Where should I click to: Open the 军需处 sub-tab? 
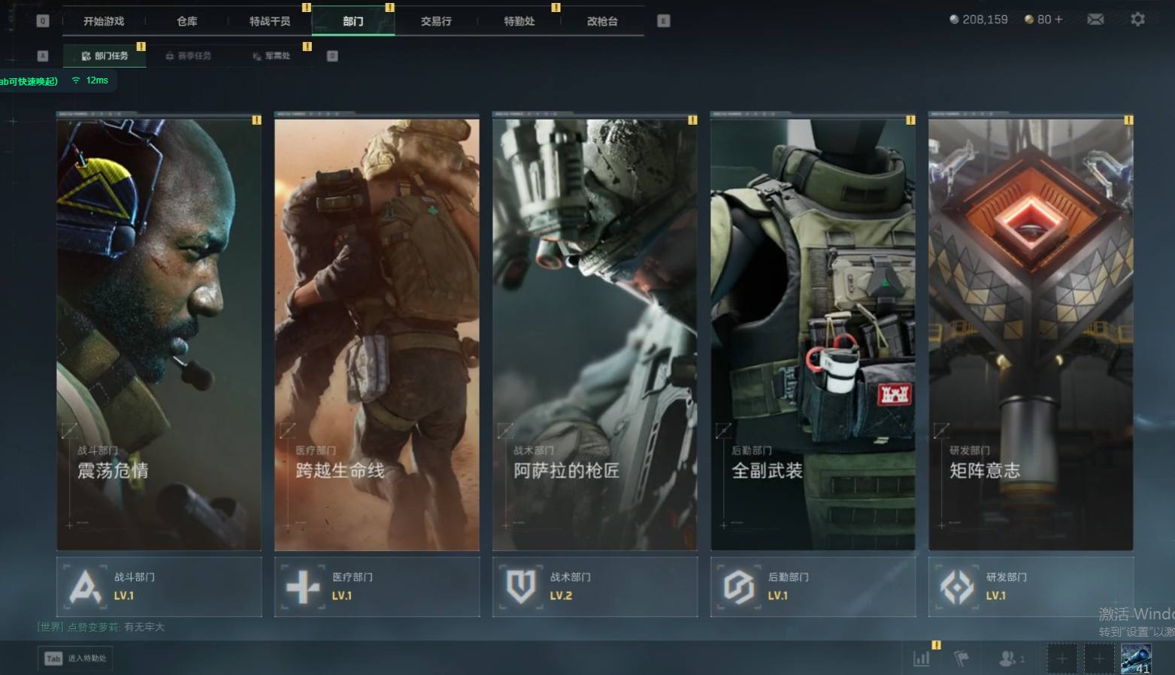point(271,56)
